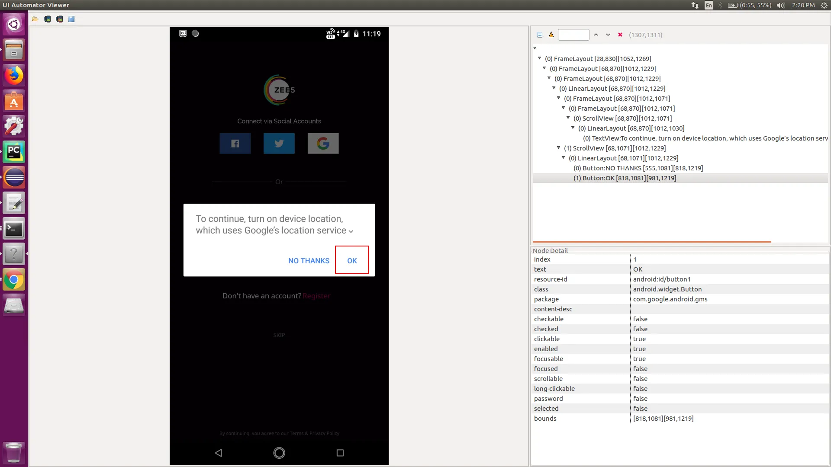Click OK in the location dialog

pyautogui.click(x=352, y=261)
